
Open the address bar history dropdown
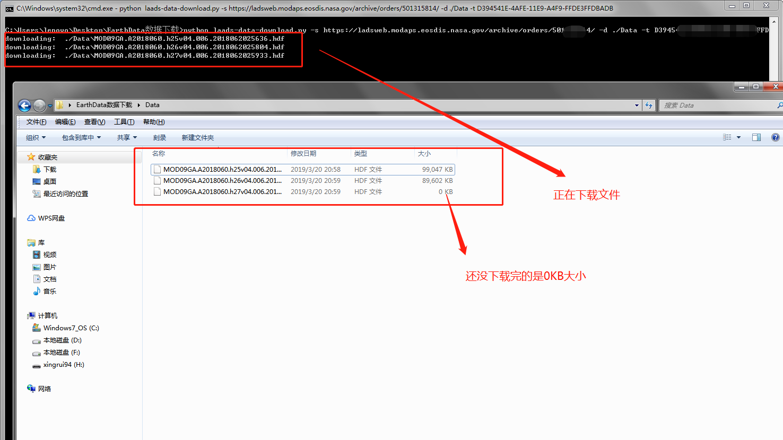tap(637, 104)
